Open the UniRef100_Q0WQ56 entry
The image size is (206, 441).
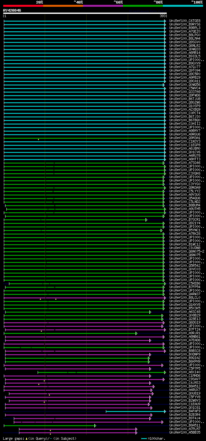pos(185,85)
